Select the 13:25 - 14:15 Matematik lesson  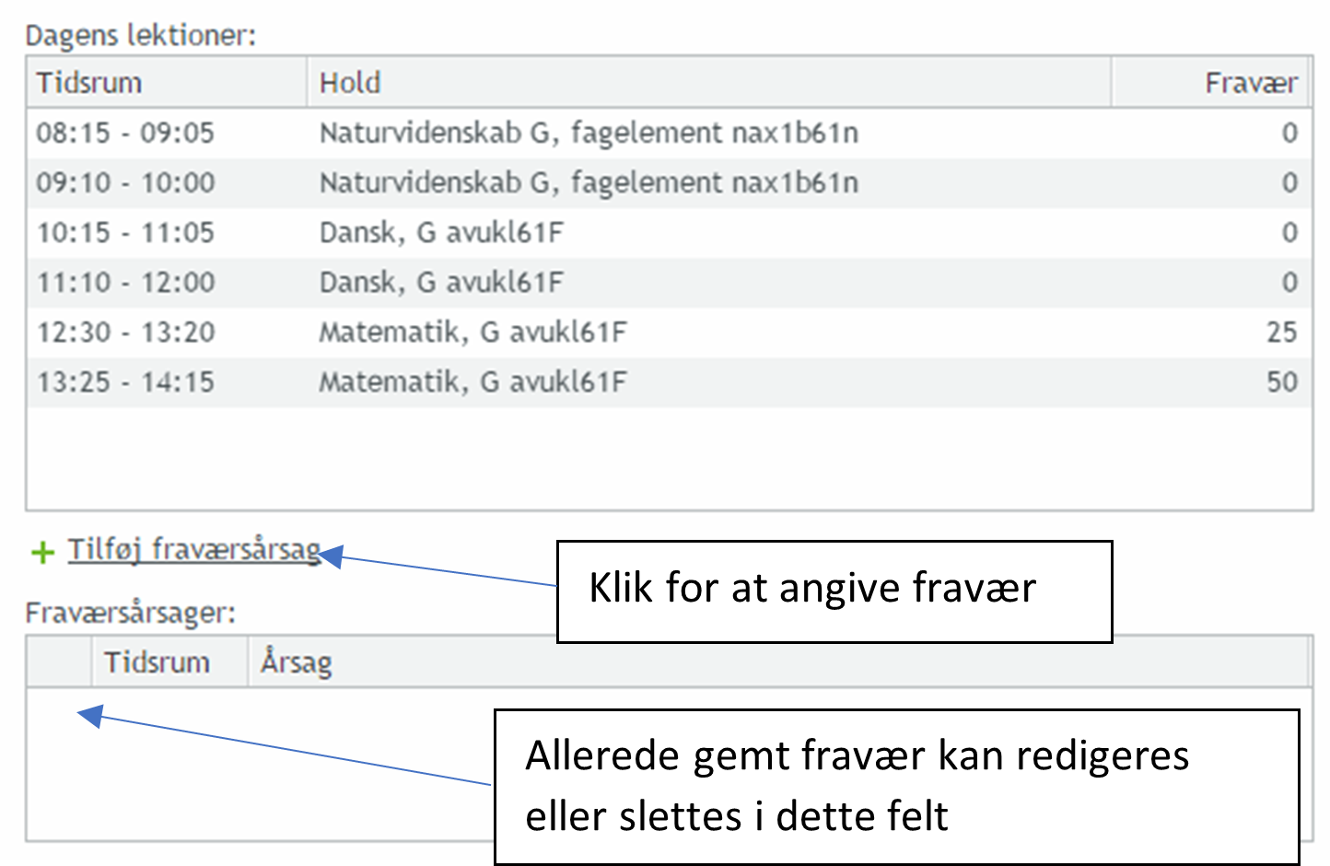click(x=472, y=382)
